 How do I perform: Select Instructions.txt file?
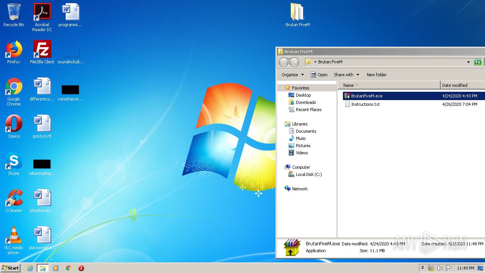tap(362, 104)
